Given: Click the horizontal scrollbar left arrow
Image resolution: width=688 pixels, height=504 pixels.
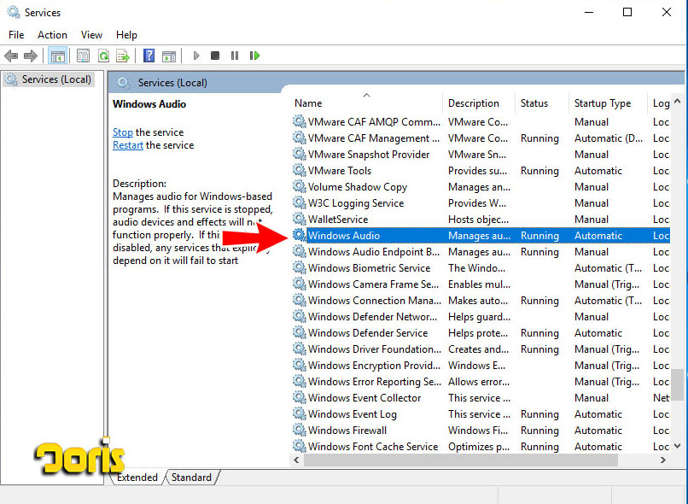Looking at the screenshot, I should tap(297, 460).
